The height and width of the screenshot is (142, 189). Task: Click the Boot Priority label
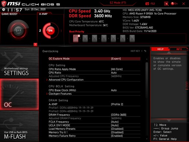coord(77,31)
